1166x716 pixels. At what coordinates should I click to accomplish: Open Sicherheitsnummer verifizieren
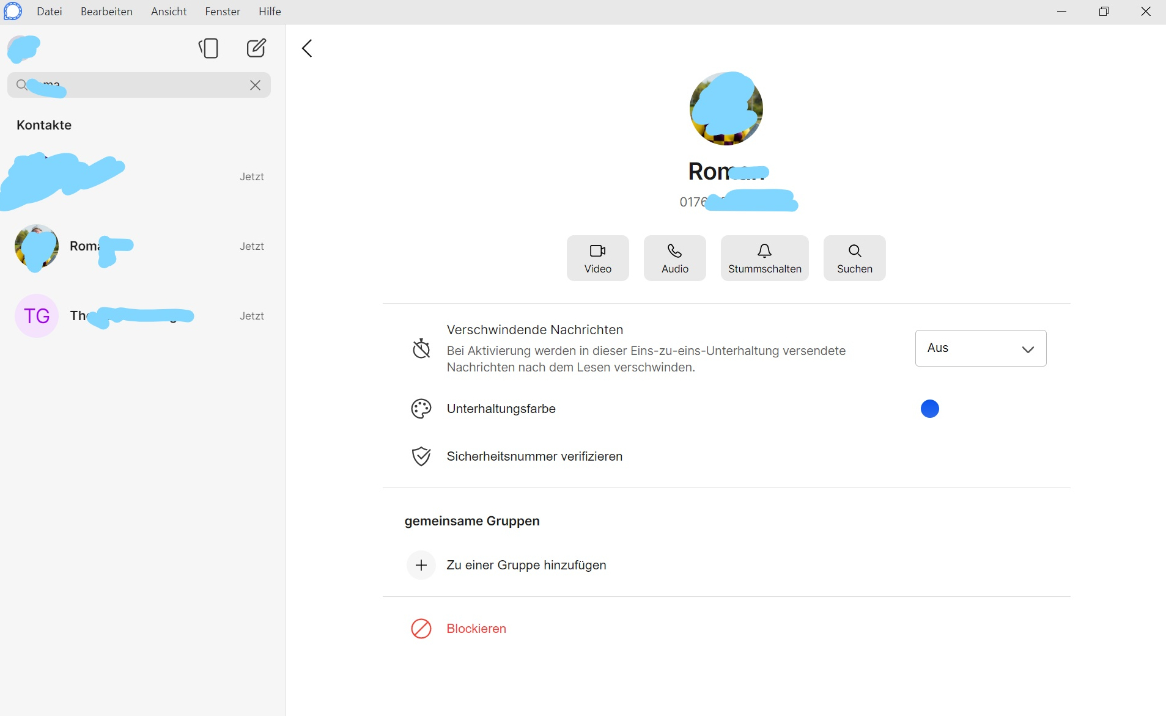534,456
